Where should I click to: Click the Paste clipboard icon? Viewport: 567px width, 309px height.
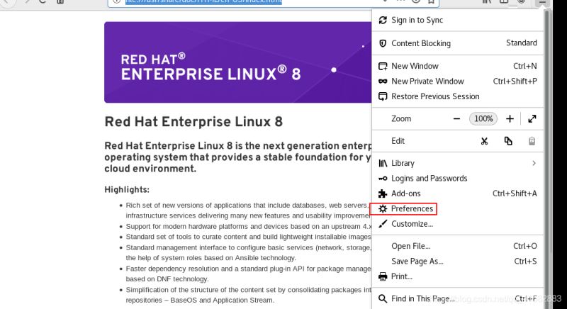(x=532, y=141)
